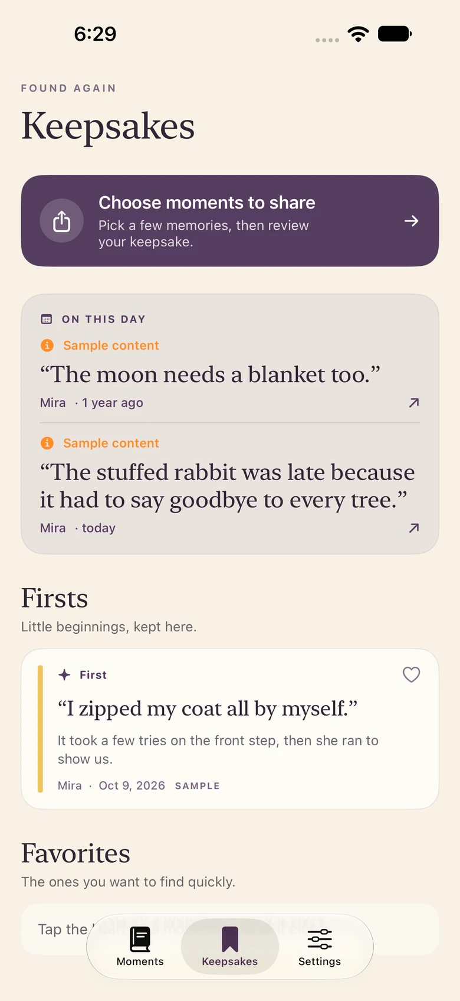The width and height of the screenshot is (460, 1001).
Task: Tap the info icon above the moon quote
Action: [47, 345]
